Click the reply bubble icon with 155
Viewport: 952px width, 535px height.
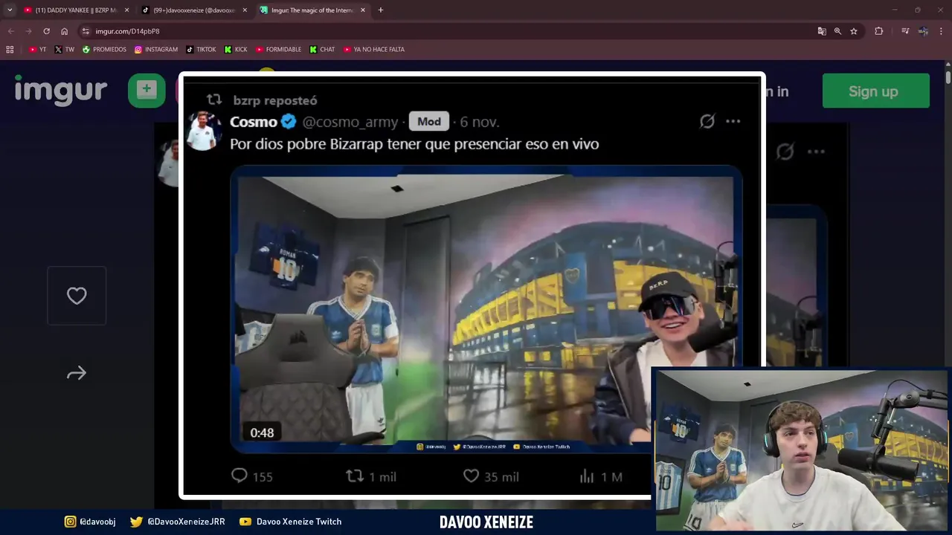click(239, 476)
